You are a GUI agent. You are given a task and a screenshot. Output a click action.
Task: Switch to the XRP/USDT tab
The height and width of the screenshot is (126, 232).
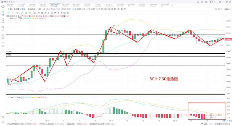[32, 5]
